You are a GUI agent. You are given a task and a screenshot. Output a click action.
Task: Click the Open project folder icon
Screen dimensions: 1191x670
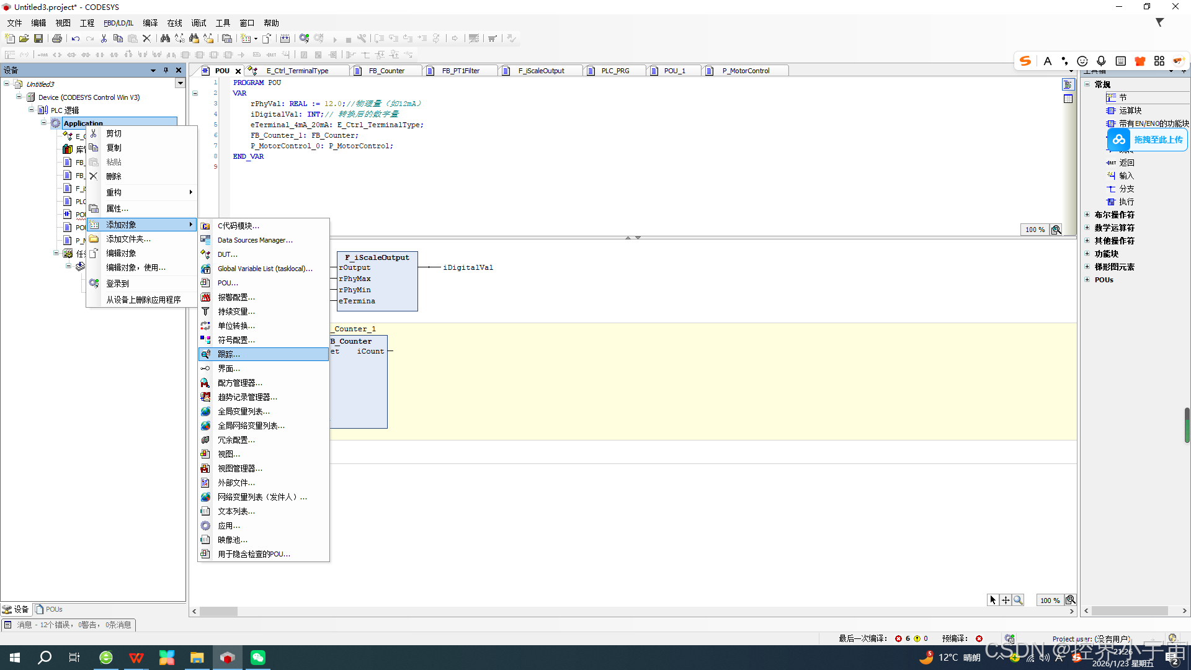24,38
